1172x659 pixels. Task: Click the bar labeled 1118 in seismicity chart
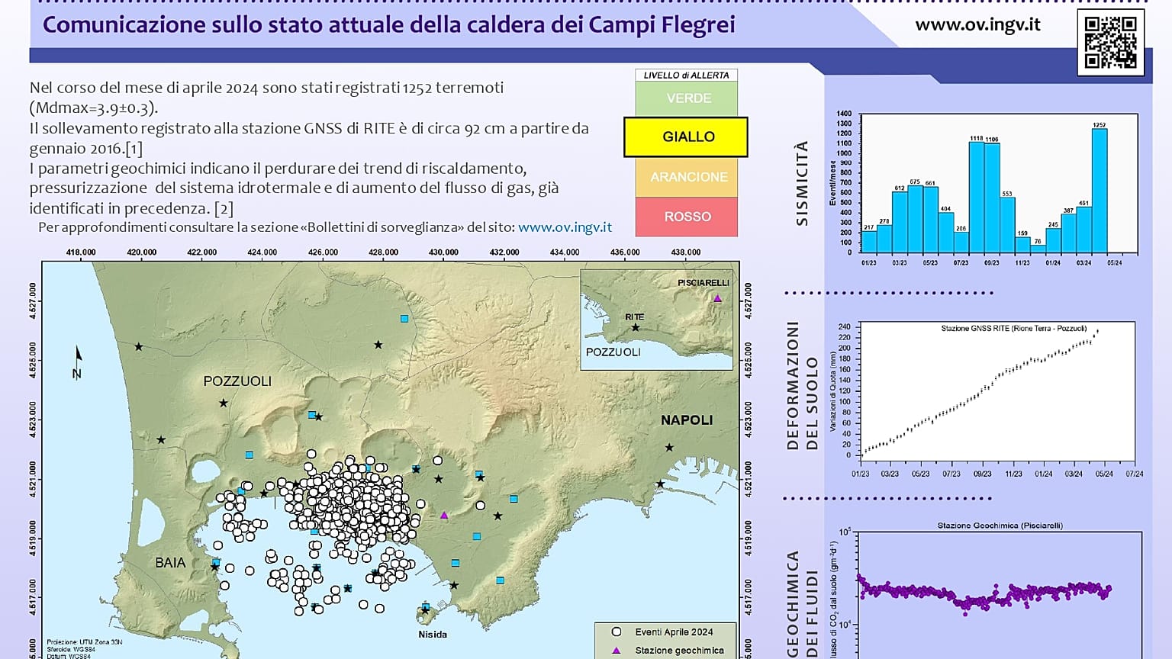click(x=977, y=198)
